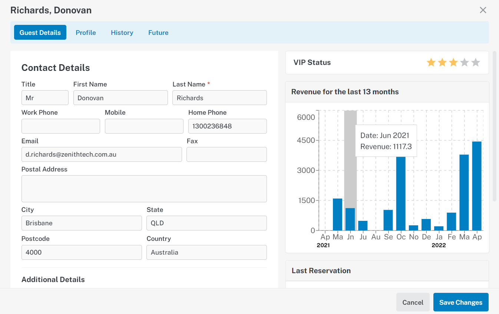Set VIP status to one star
The image size is (499, 314).
point(431,62)
